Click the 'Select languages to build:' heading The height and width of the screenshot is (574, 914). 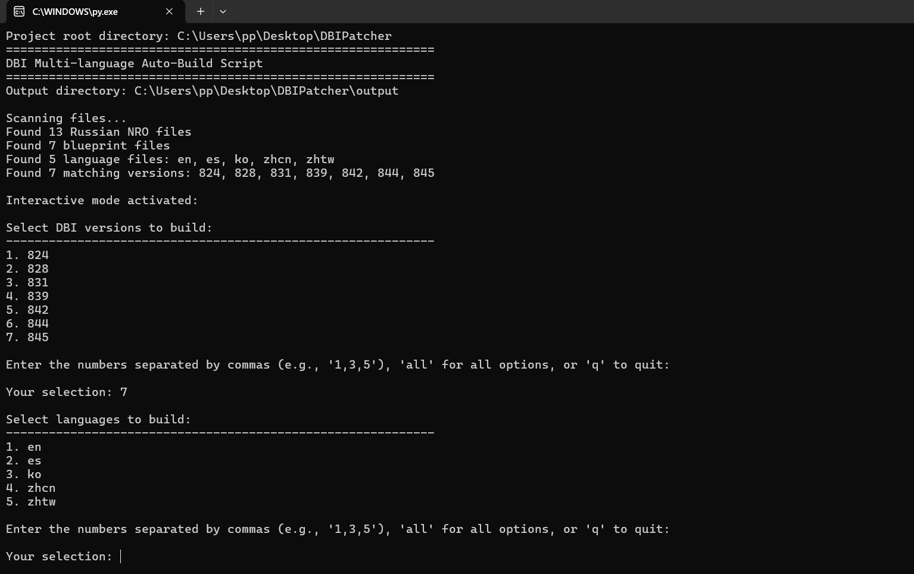click(x=98, y=419)
